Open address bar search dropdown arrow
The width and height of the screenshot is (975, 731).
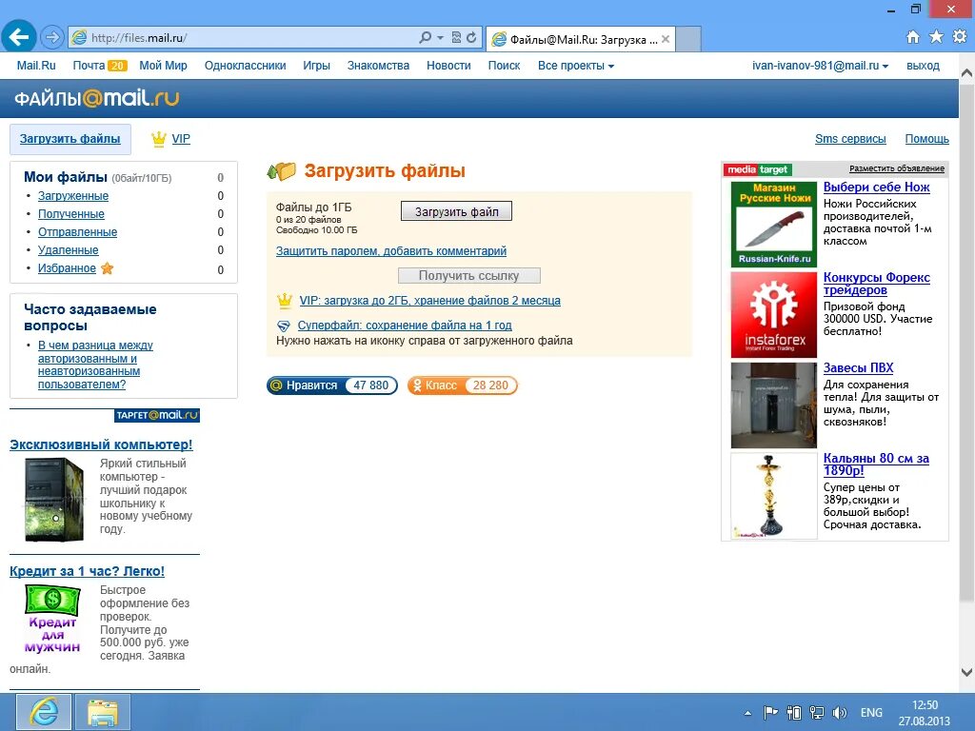click(440, 38)
